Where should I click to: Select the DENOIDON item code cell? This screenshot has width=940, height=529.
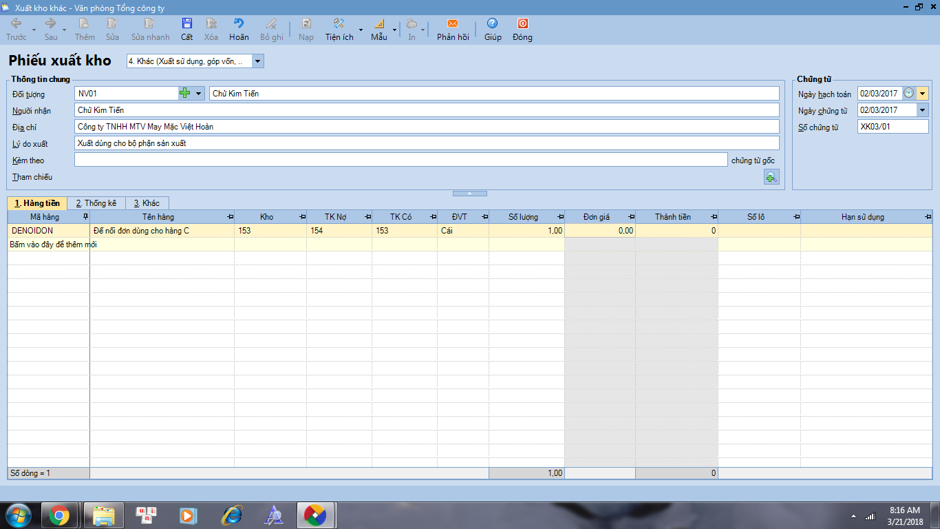pyautogui.click(x=49, y=231)
